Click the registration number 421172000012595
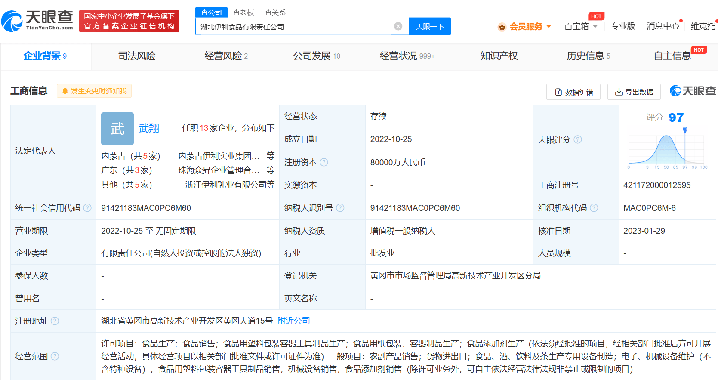Viewport: 718px width, 380px height. coord(657,185)
